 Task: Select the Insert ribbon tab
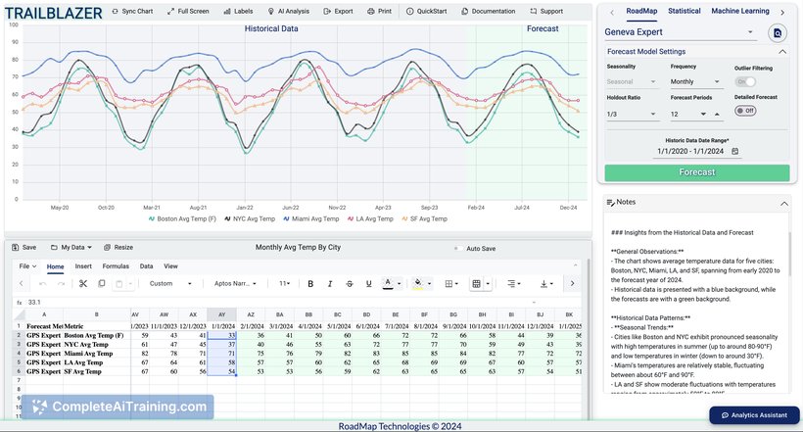83,266
